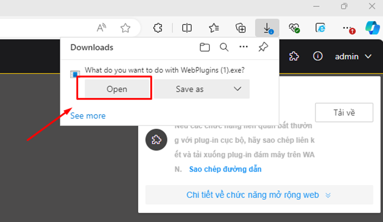Click the plug-in puzzle icon in page header
This screenshot has height=222, width=383.
(294, 56)
